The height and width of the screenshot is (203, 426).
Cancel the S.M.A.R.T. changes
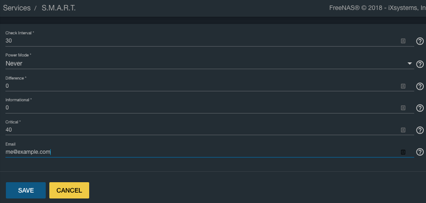(69, 190)
